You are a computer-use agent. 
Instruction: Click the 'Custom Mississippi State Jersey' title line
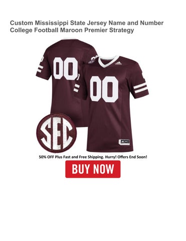(x=87, y=23)
